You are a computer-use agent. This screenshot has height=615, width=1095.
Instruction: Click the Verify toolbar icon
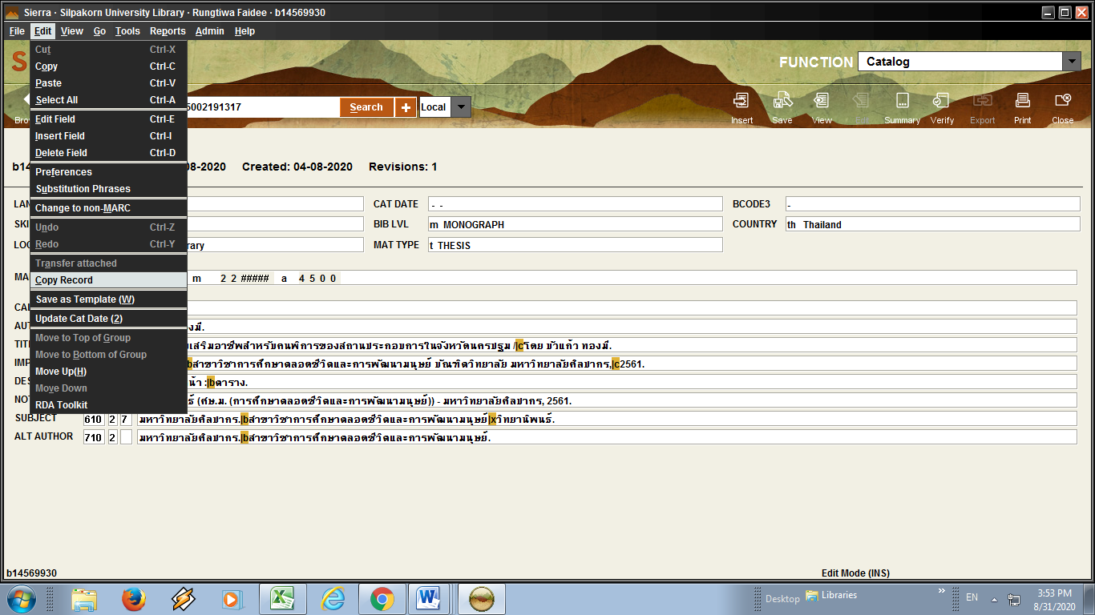pyautogui.click(x=942, y=108)
